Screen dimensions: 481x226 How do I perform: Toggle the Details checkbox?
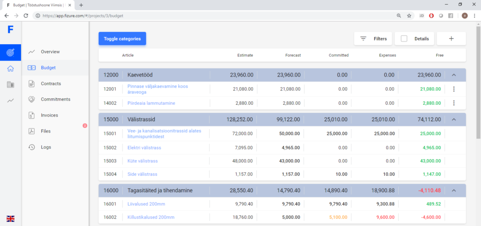tap(404, 39)
